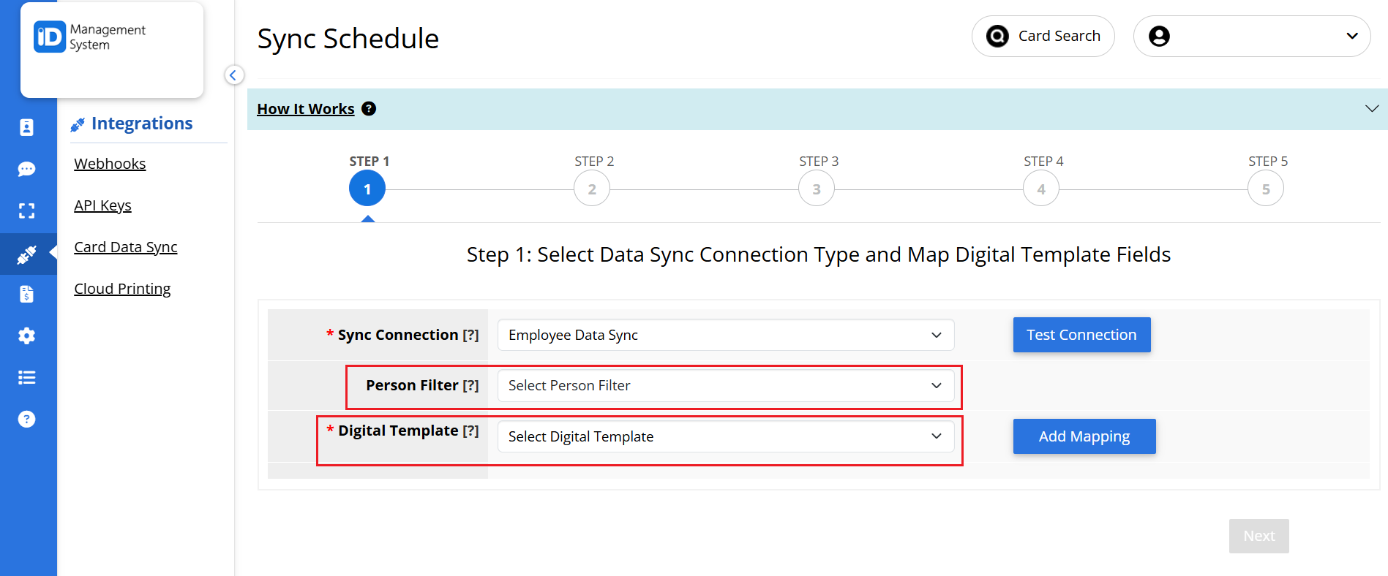Screen dimensions: 1388x576
Task: Click the list view sidebar icon
Action: point(26,377)
